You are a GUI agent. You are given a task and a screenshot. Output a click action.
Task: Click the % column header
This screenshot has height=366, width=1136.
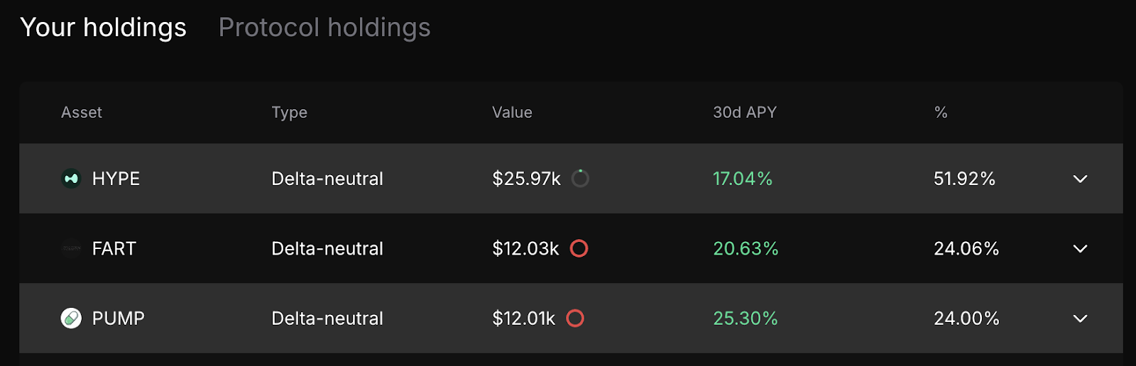pyautogui.click(x=941, y=113)
